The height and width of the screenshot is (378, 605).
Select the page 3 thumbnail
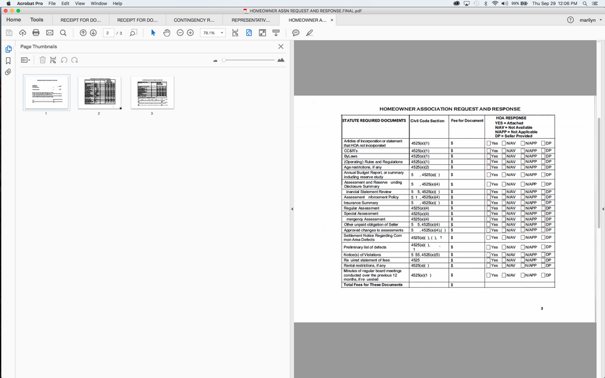152,92
